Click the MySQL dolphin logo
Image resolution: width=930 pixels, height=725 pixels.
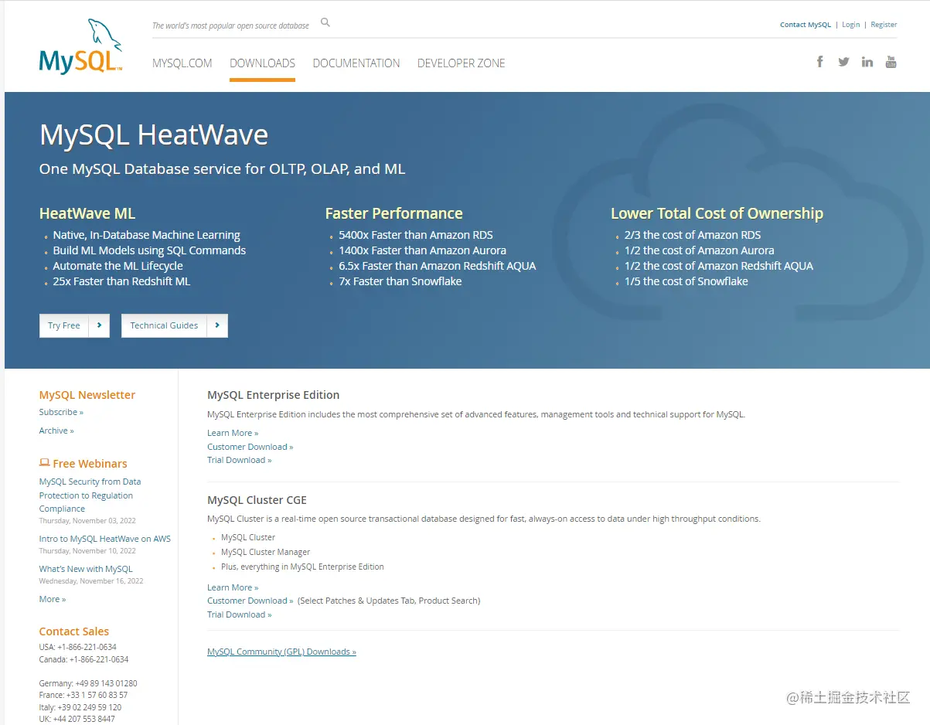pyautogui.click(x=80, y=47)
